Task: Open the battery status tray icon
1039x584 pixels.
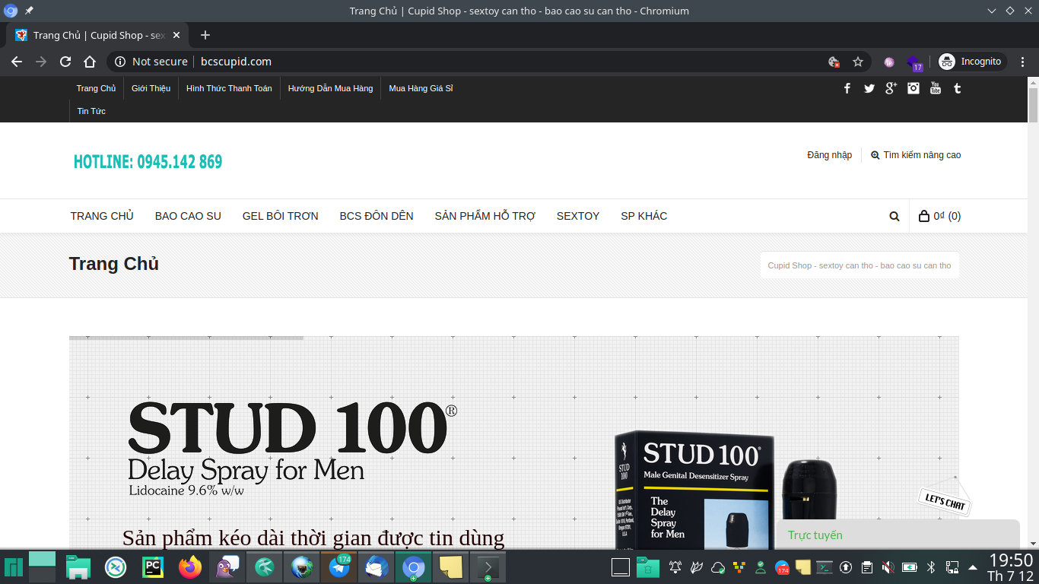Action: [909, 567]
